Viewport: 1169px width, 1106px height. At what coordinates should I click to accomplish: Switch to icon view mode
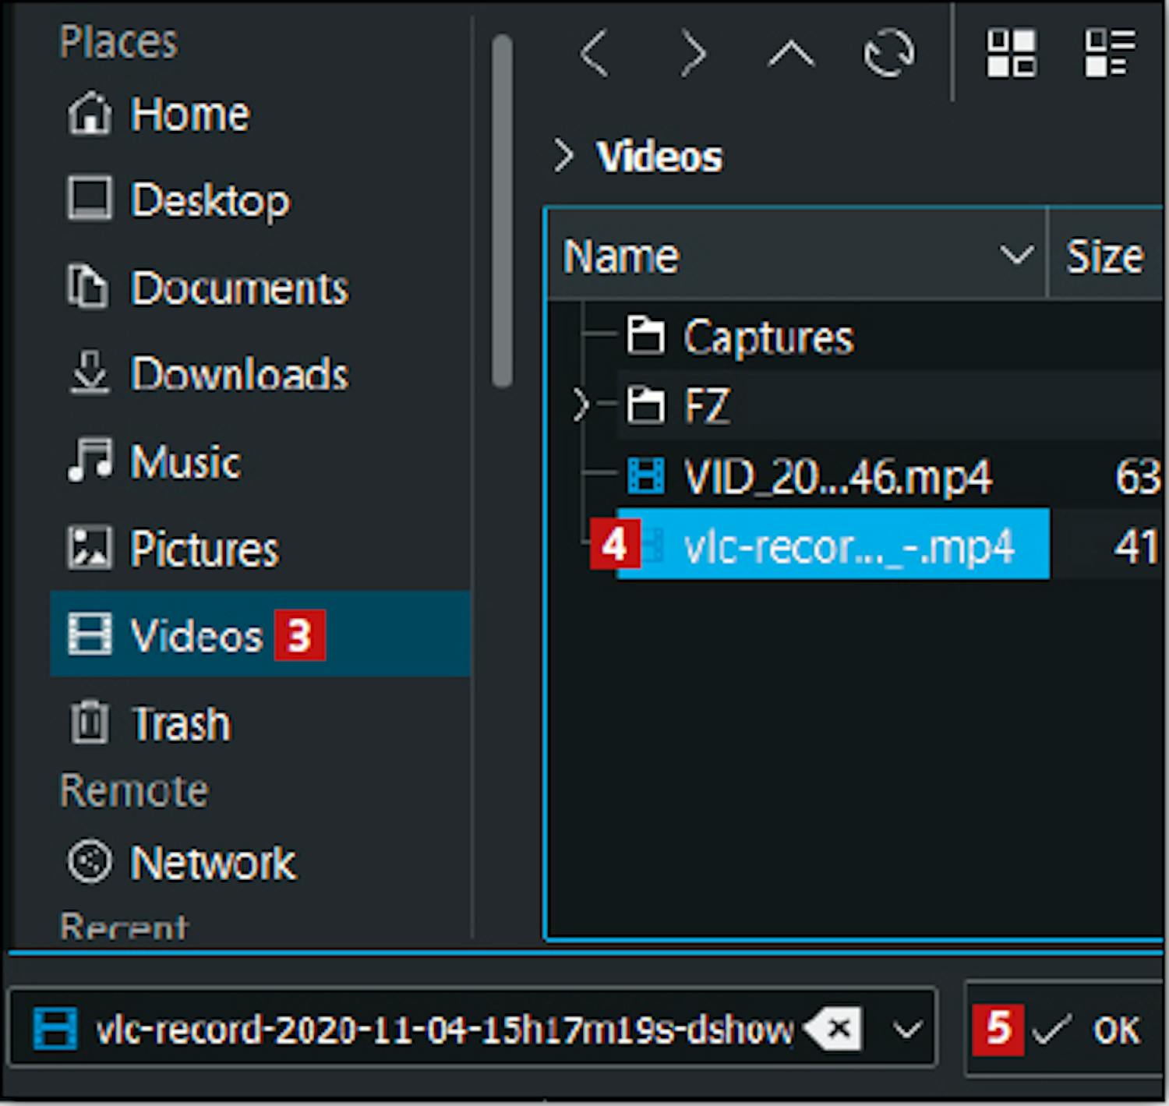point(1011,54)
